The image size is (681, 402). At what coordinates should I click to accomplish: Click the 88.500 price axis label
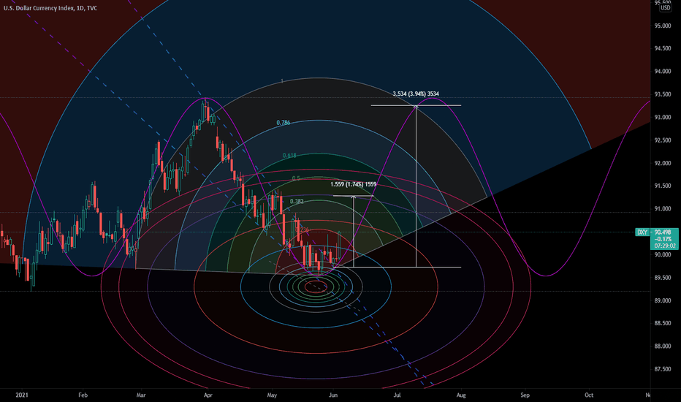tap(662, 323)
